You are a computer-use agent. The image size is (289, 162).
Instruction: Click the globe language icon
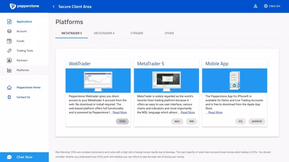click(x=266, y=6)
